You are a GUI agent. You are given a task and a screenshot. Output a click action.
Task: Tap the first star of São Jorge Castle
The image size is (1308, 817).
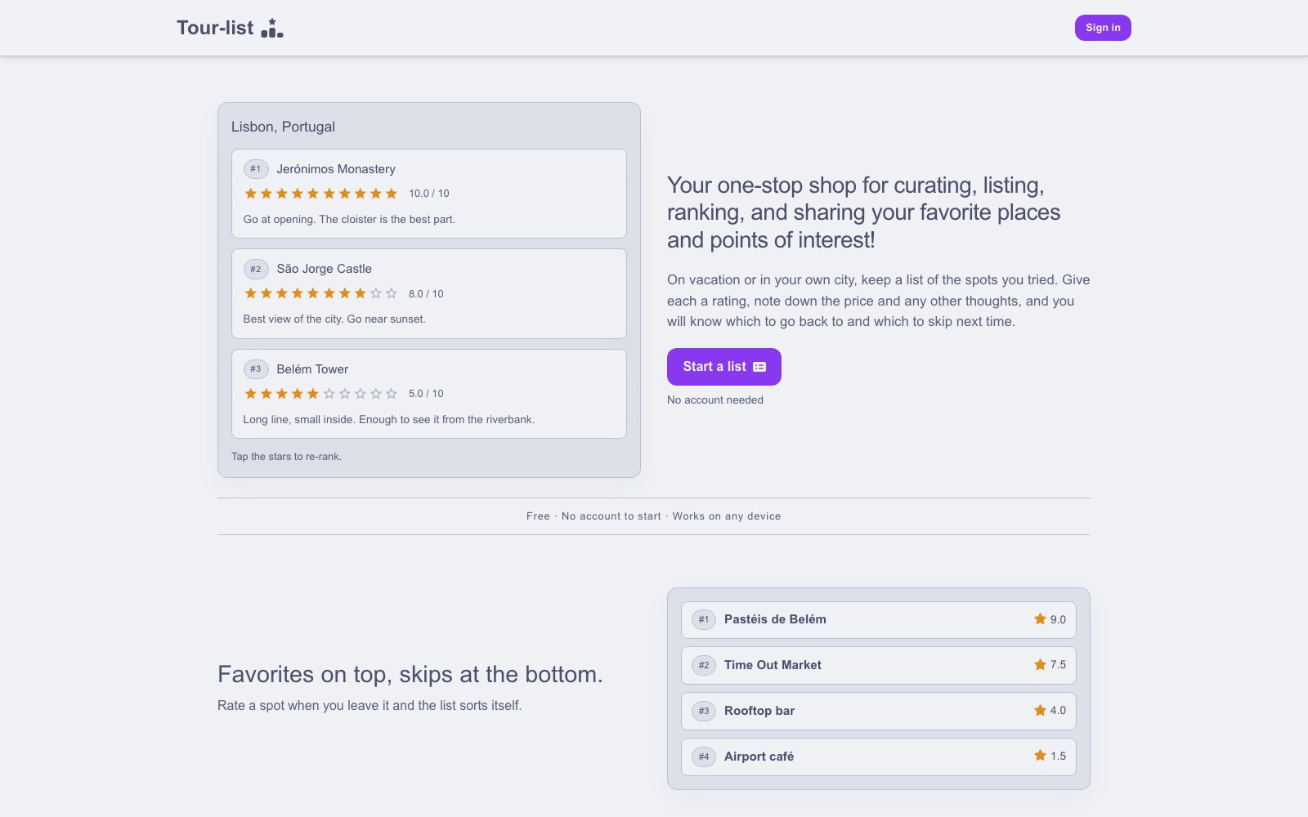point(251,293)
